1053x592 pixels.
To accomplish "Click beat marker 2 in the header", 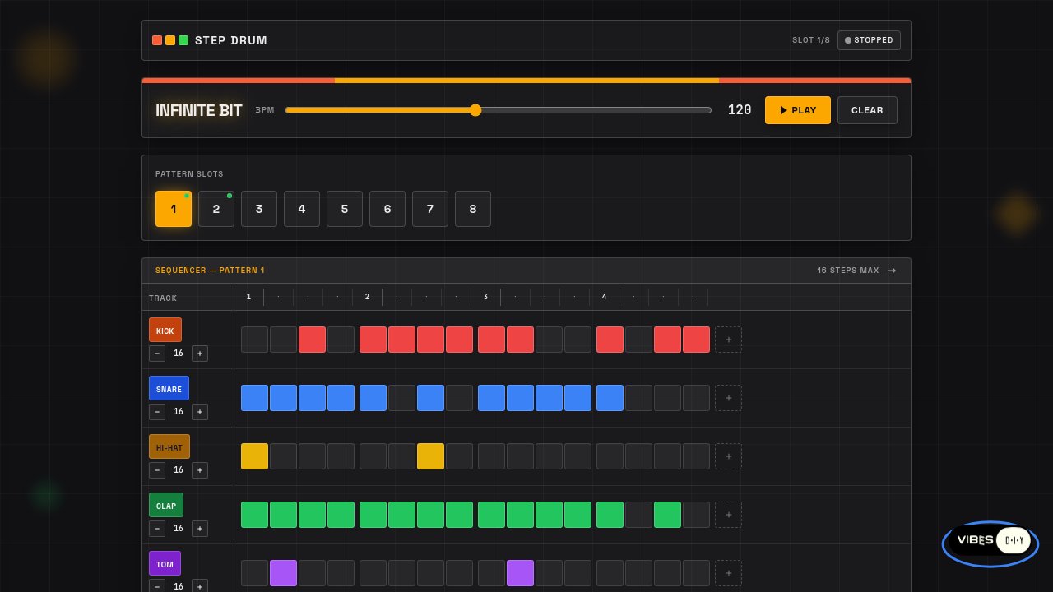I will pyautogui.click(x=367, y=297).
